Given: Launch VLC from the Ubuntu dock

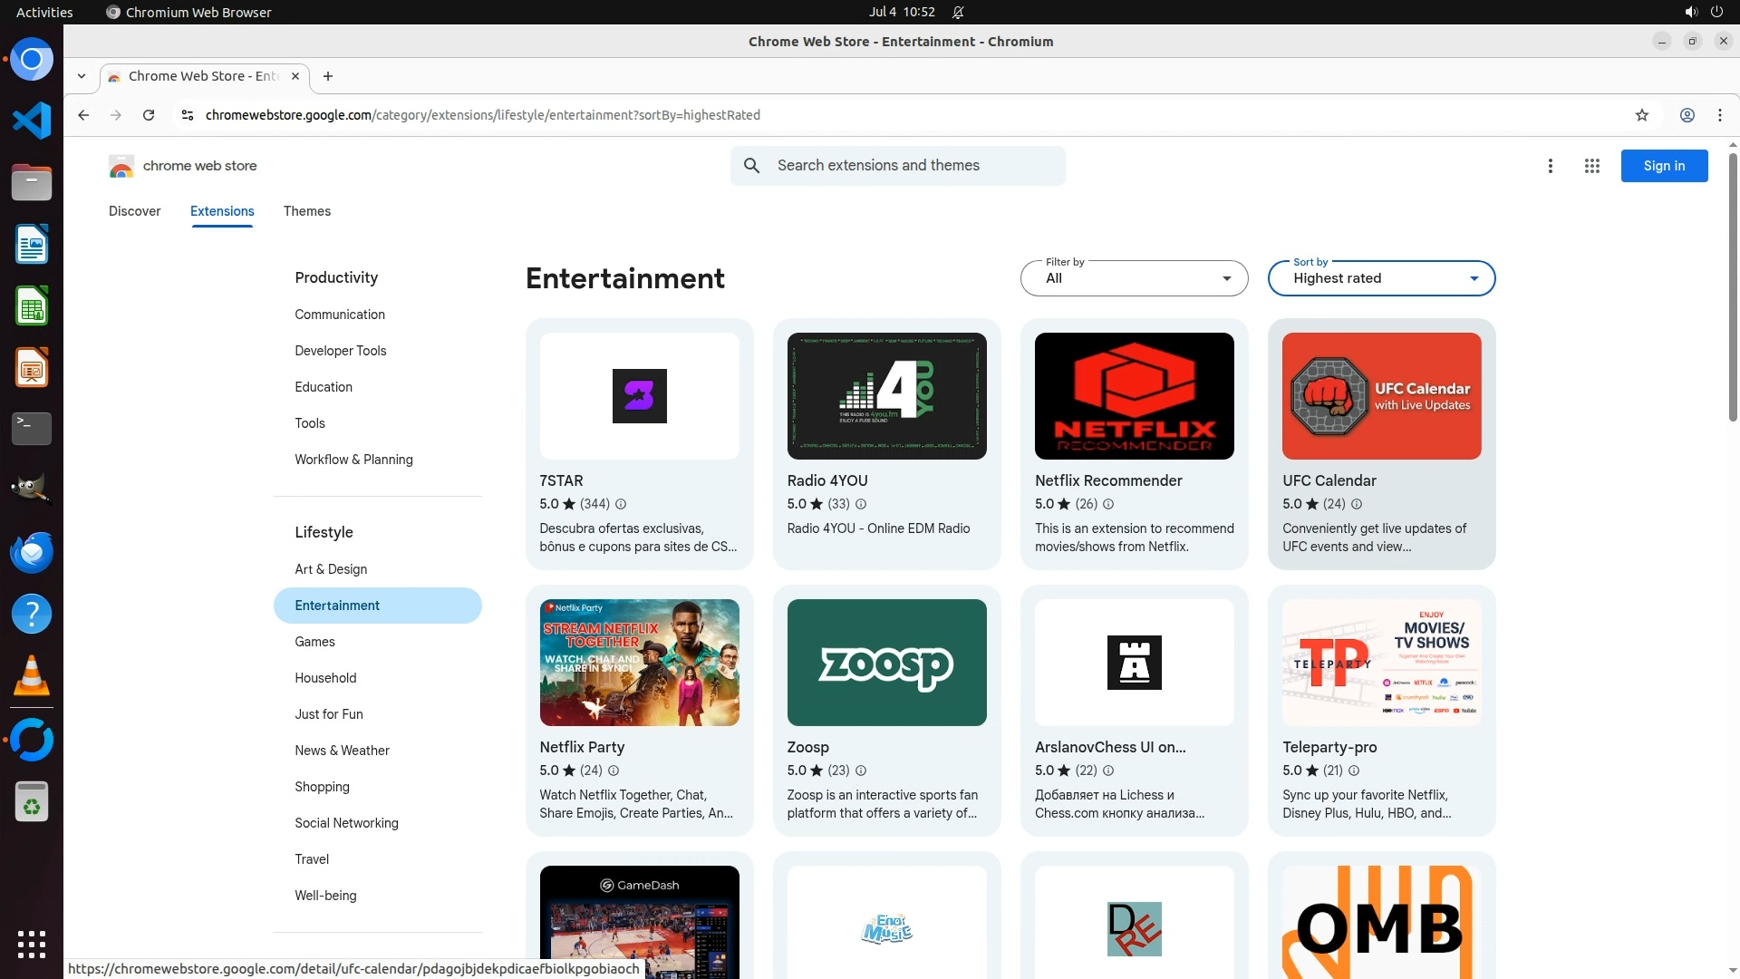Looking at the screenshot, I should (x=32, y=676).
